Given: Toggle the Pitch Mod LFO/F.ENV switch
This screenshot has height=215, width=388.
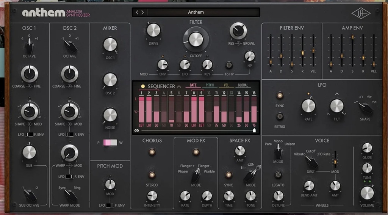Looking at the screenshot, I should 110,206.
